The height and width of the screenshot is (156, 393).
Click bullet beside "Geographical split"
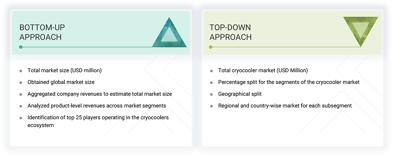[211, 94]
